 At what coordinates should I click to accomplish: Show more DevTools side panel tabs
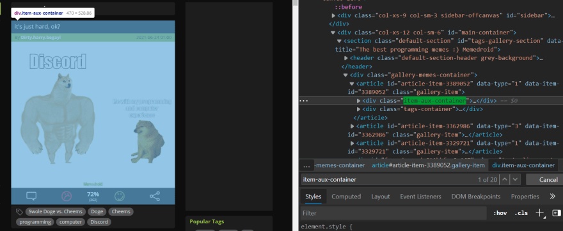click(553, 197)
